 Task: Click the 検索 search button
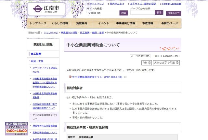pyautogui.click(x=123, y=13)
